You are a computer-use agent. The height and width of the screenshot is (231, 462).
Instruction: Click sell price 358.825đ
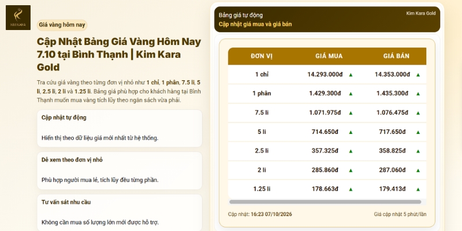392,151
